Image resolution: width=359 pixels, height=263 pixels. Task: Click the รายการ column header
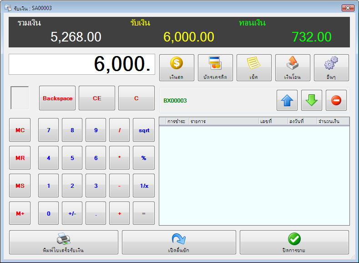tap(224, 121)
